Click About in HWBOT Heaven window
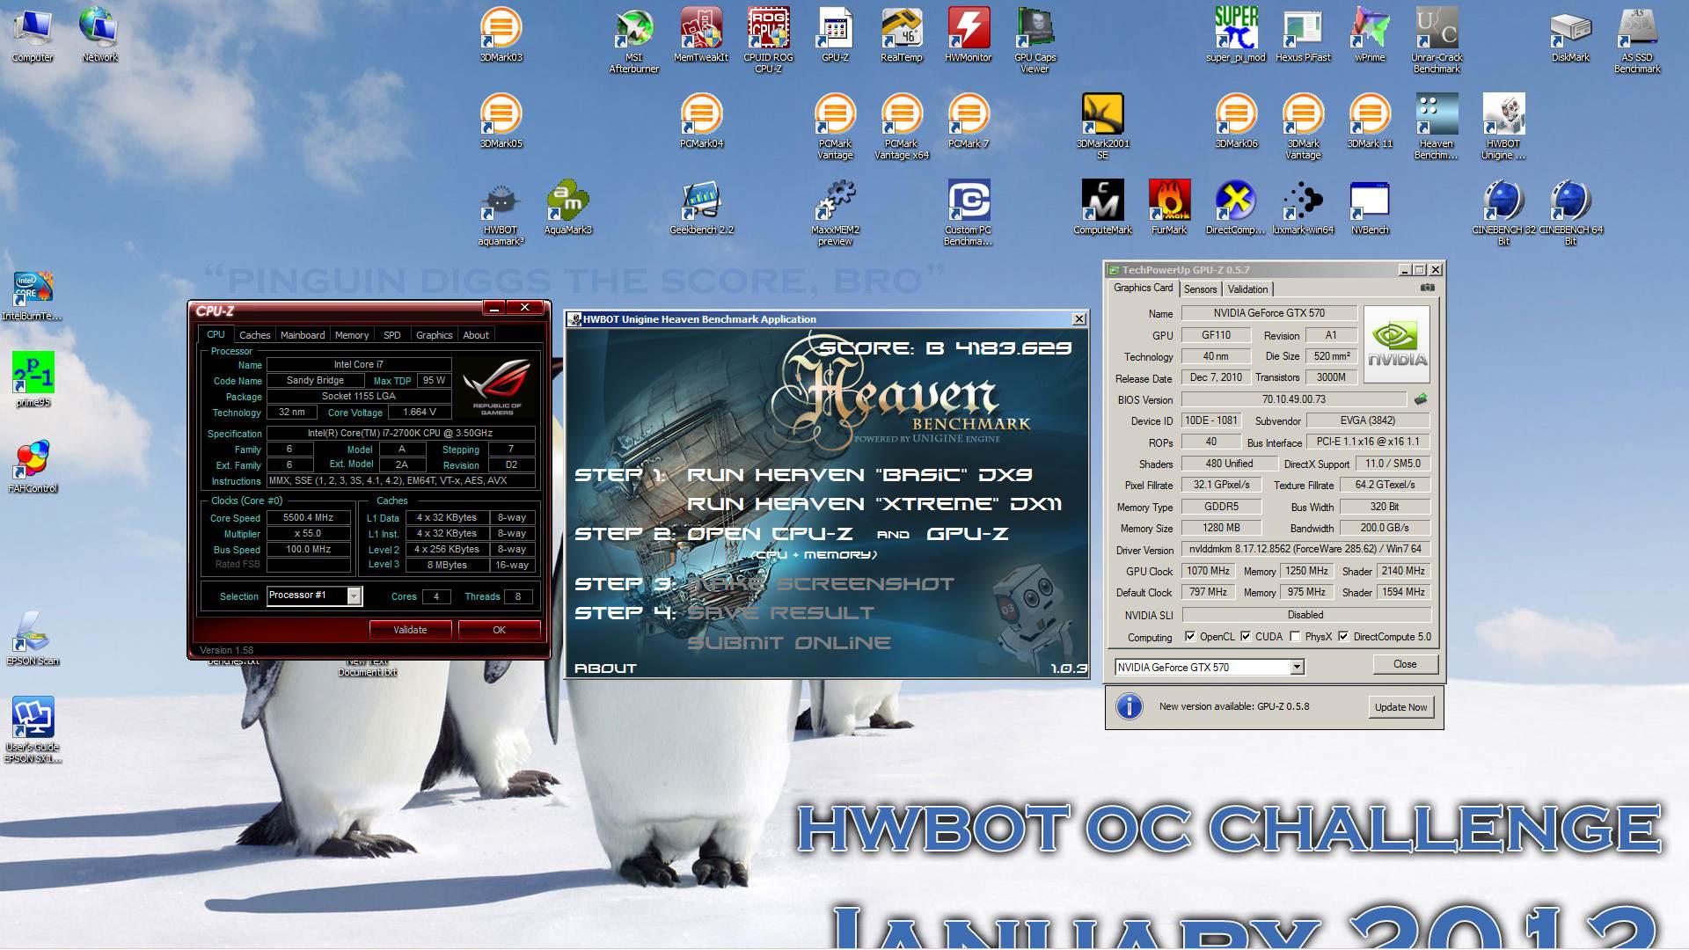Image resolution: width=1689 pixels, height=950 pixels. 605,669
